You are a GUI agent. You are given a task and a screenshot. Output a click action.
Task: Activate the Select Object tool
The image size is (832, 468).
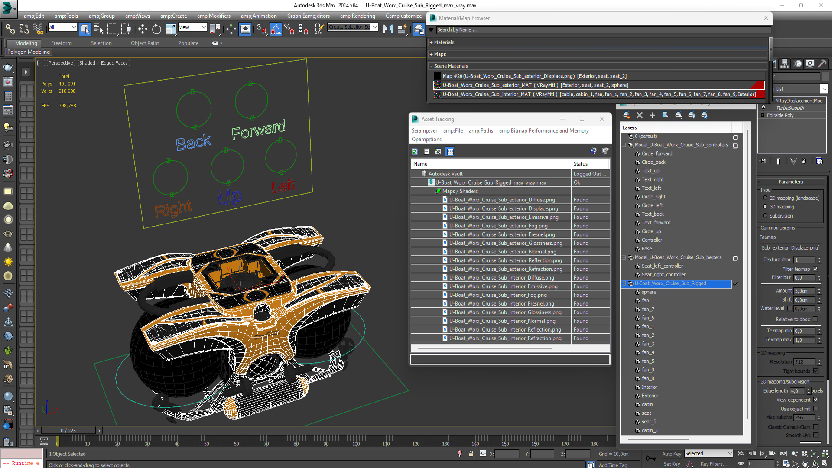click(x=85, y=29)
